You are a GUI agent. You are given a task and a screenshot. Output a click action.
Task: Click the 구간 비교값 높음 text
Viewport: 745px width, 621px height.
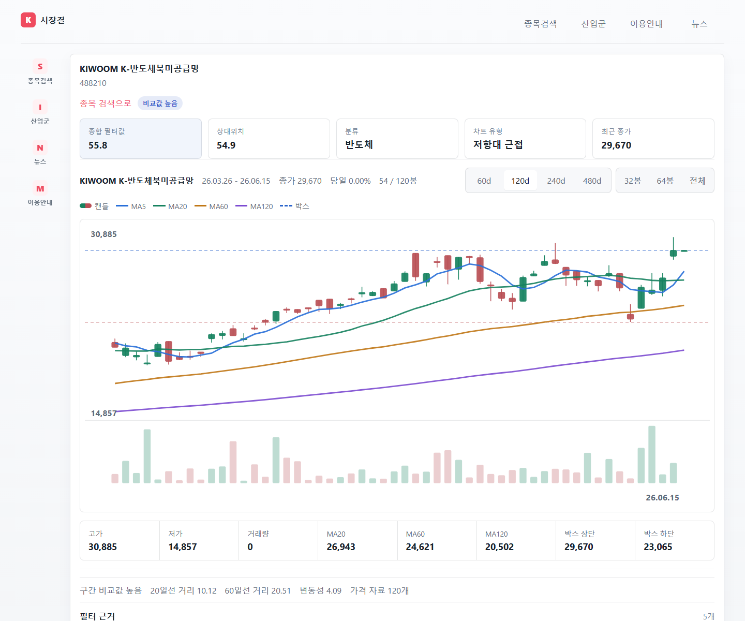pyautogui.click(x=111, y=590)
